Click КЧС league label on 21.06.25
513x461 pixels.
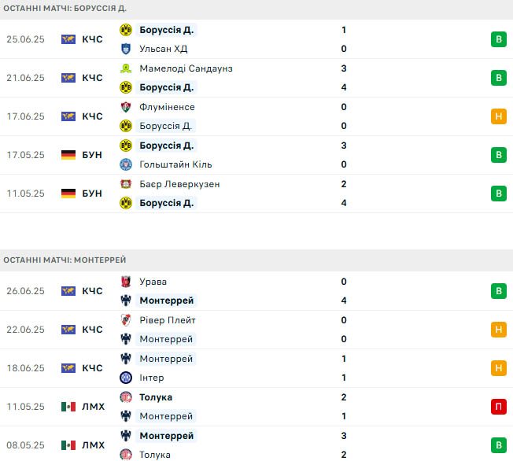(x=92, y=78)
